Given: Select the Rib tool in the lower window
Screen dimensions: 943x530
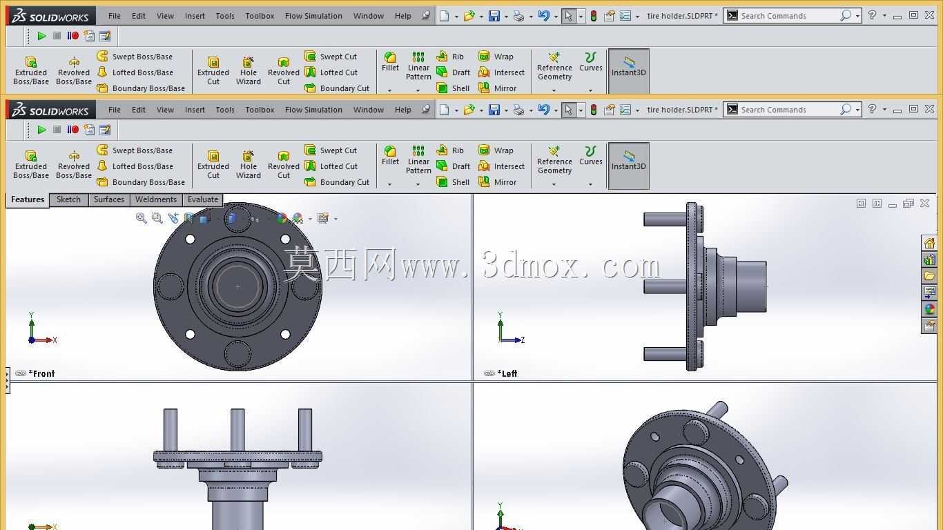Looking at the screenshot, I should tap(450, 150).
